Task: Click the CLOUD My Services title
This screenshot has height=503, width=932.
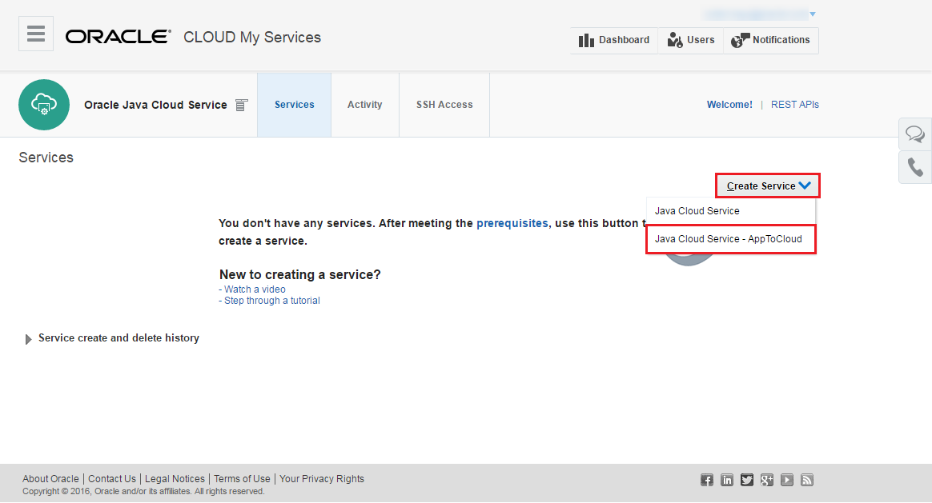Action: (x=252, y=37)
